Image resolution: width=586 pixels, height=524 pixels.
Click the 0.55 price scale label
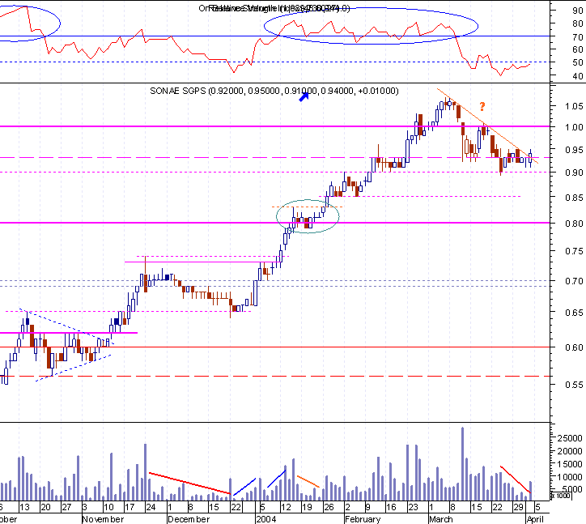point(574,385)
